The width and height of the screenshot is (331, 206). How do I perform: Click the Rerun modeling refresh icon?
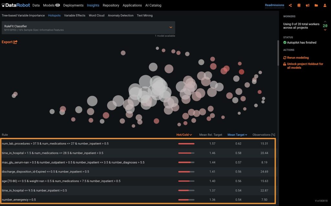pos(285,58)
